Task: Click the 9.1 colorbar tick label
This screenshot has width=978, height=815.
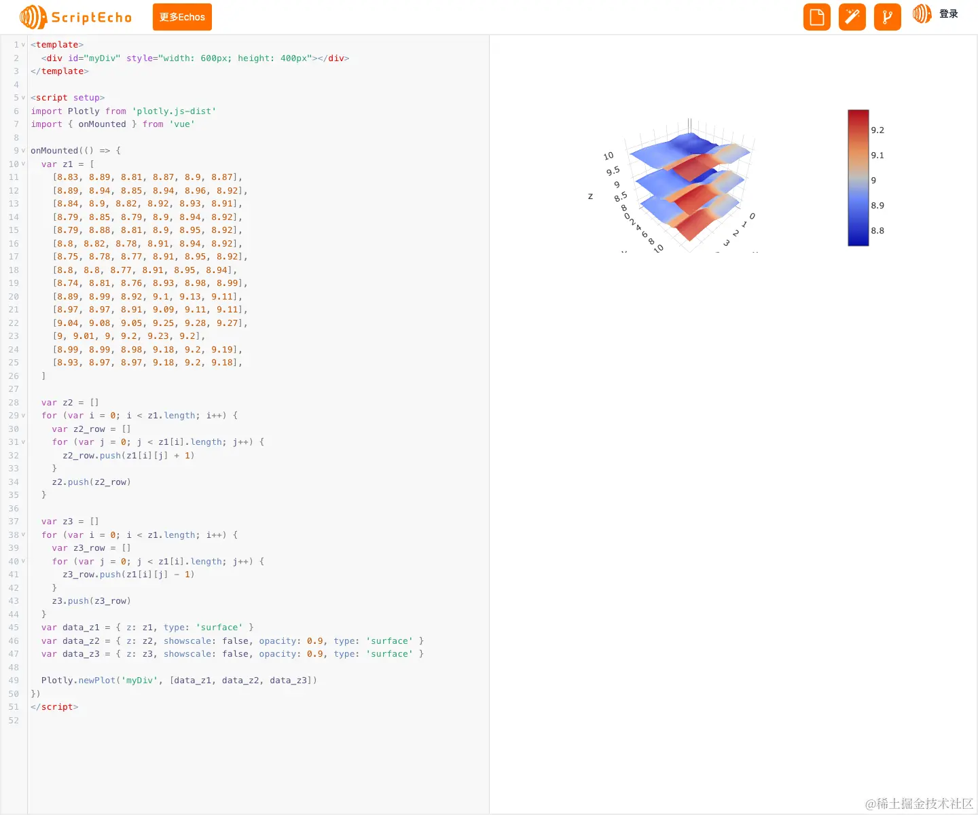Action: coord(877,155)
